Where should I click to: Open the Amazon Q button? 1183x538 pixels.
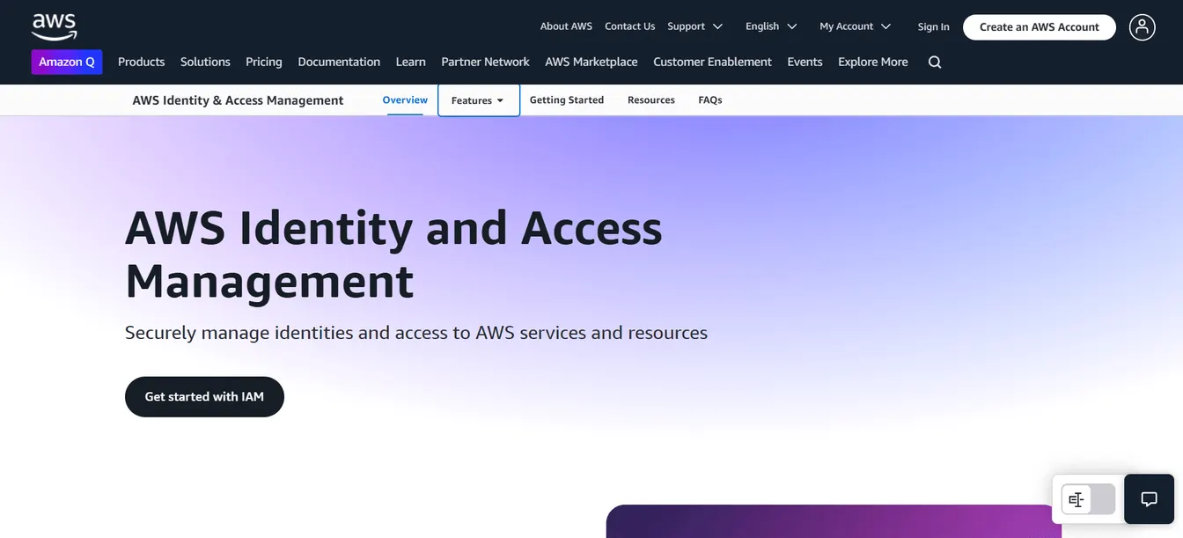click(x=67, y=62)
